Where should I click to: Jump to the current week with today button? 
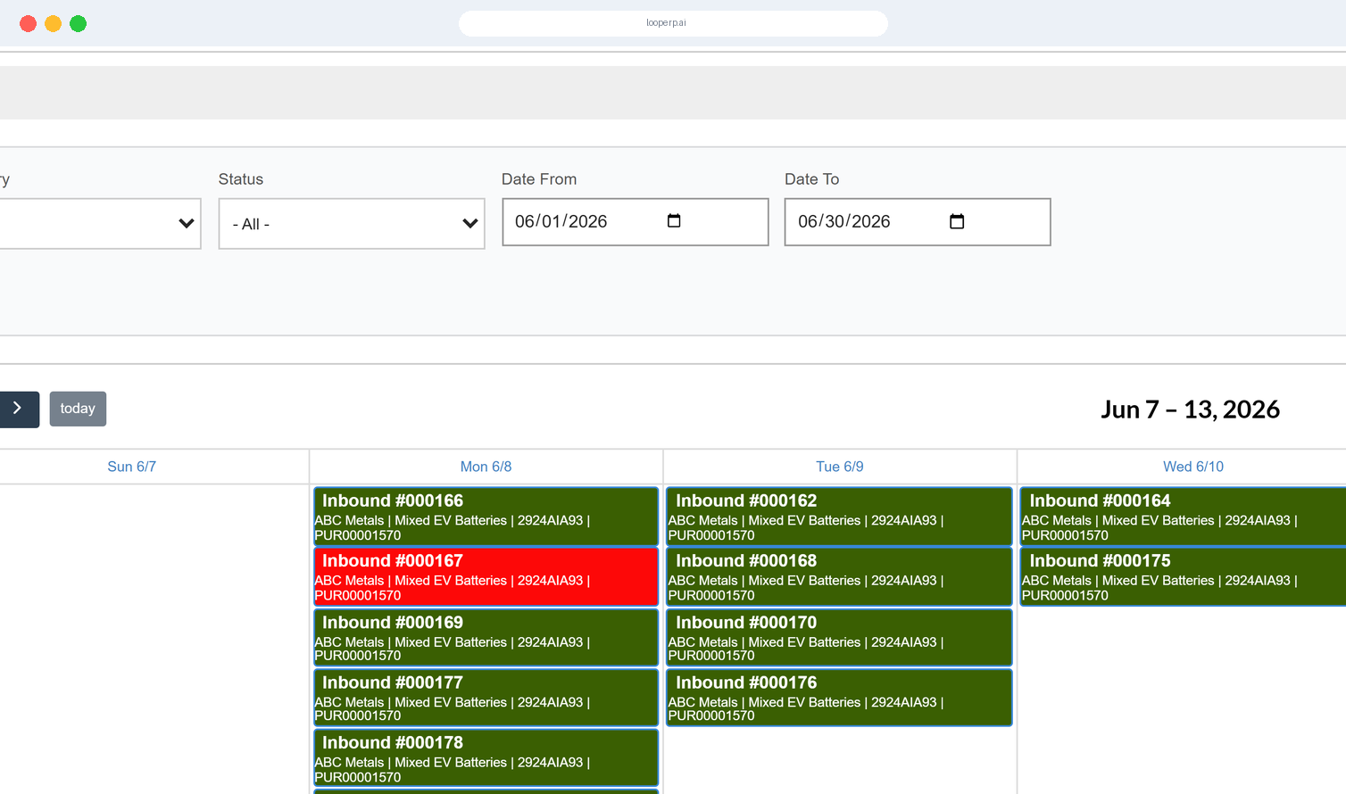point(78,409)
